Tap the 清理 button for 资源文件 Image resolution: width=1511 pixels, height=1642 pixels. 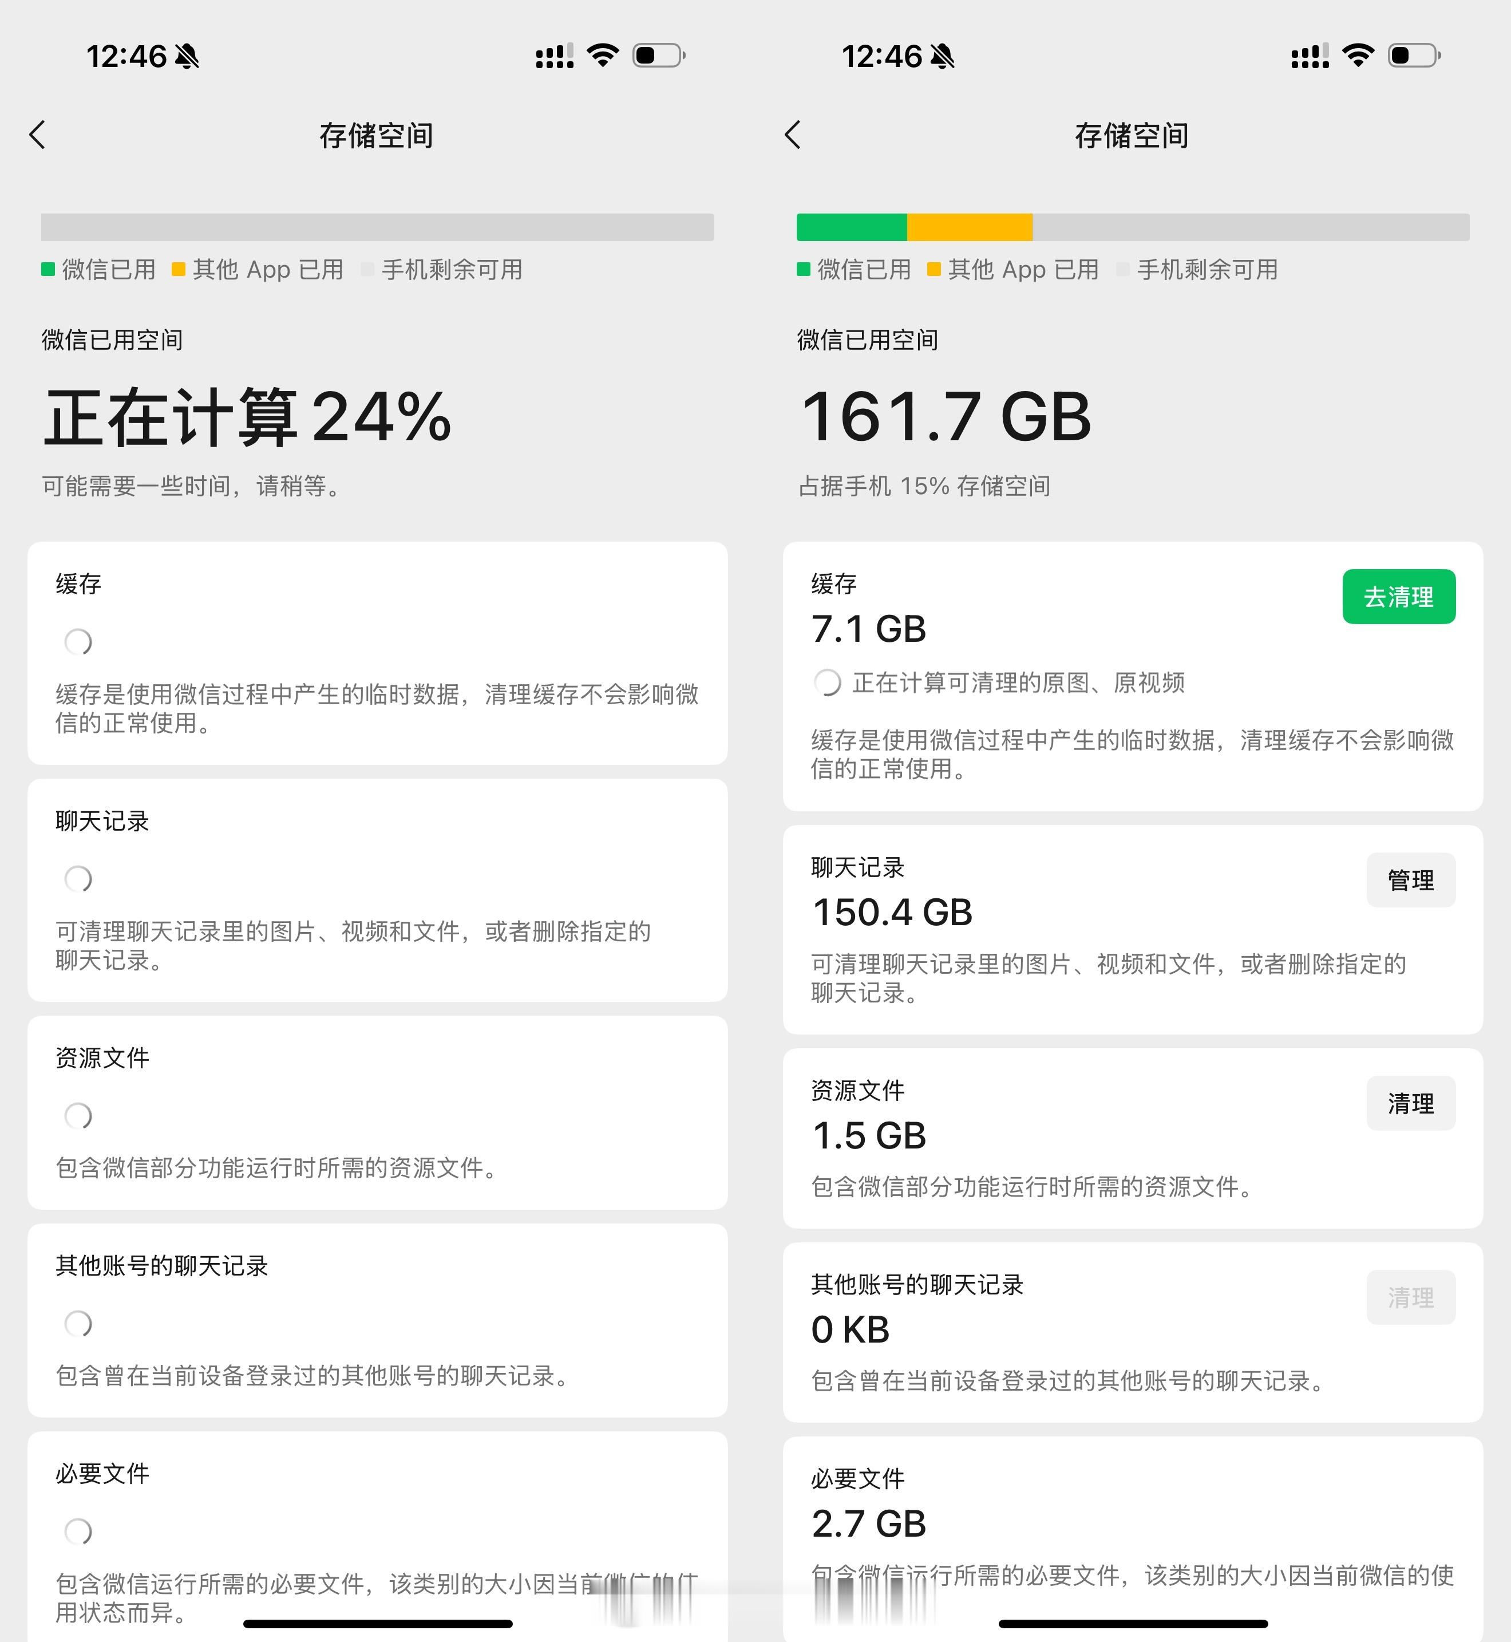(x=1411, y=1103)
